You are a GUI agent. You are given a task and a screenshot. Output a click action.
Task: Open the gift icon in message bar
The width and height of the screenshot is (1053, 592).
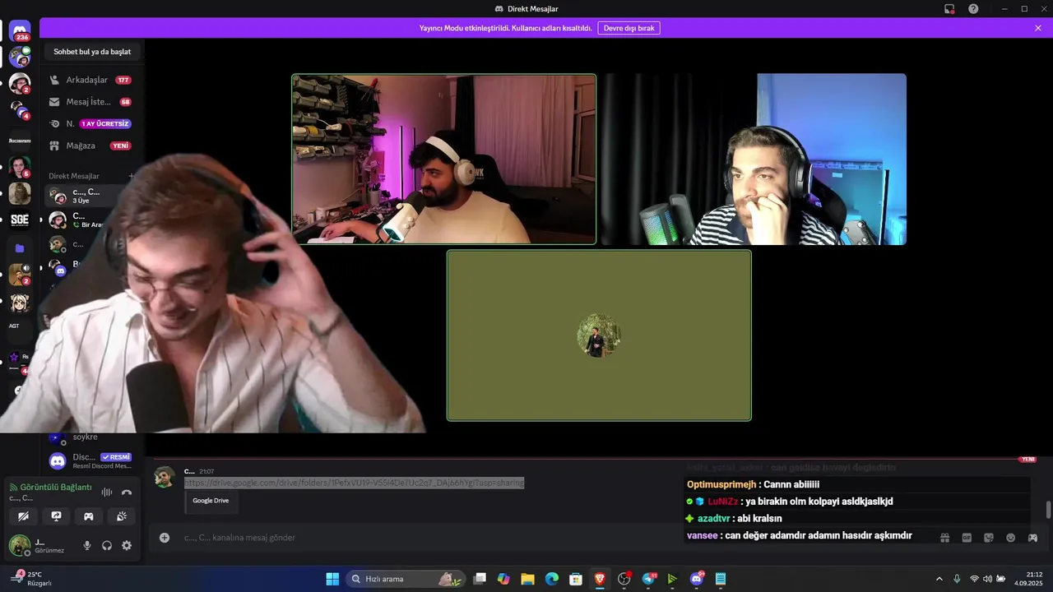944,538
